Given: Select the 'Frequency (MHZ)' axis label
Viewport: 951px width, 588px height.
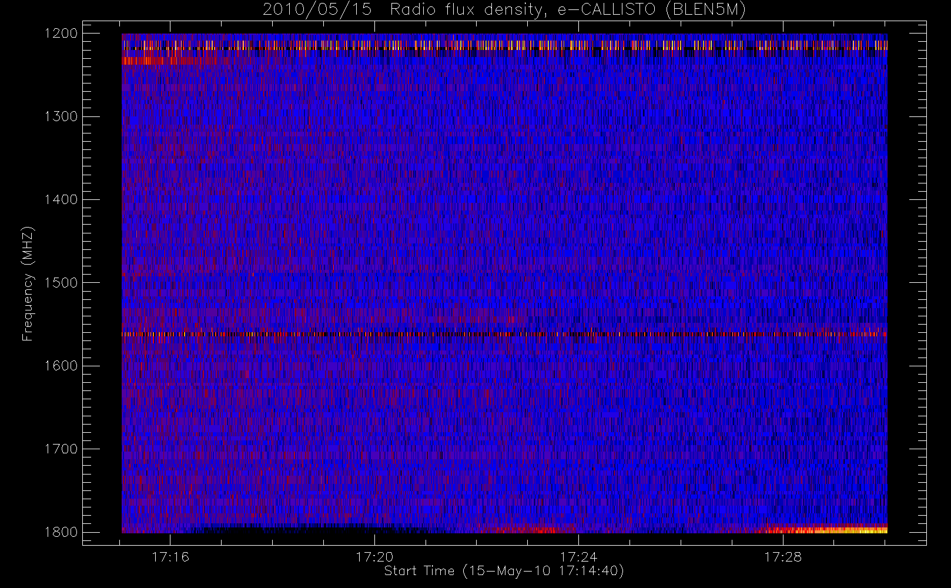Looking at the screenshot, I should point(28,283).
